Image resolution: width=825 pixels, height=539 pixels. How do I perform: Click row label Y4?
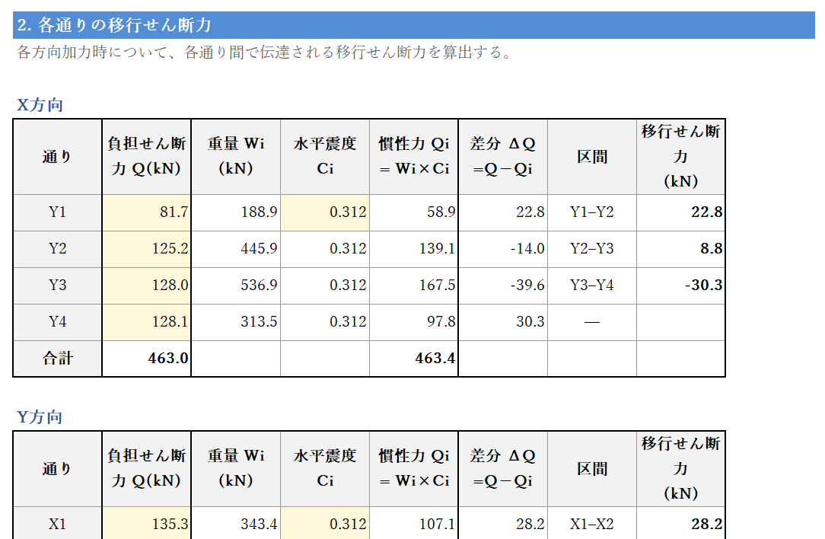click(x=57, y=322)
